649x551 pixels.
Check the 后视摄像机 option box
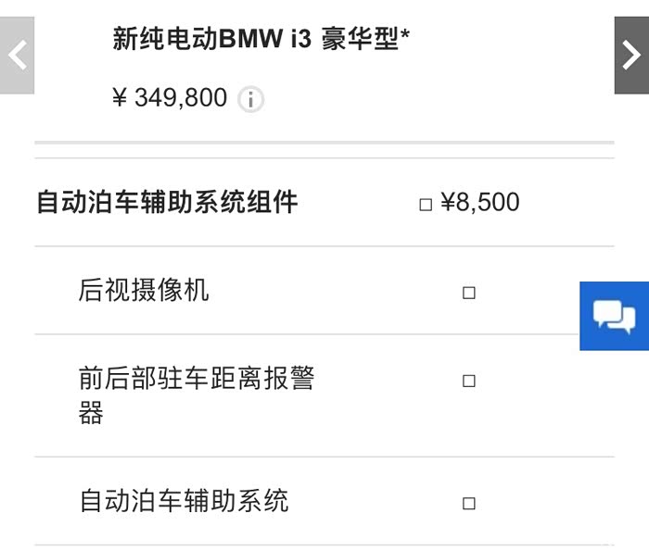point(469,293)
